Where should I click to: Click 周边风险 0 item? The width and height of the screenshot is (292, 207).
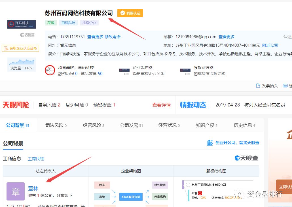pos(77,105)
